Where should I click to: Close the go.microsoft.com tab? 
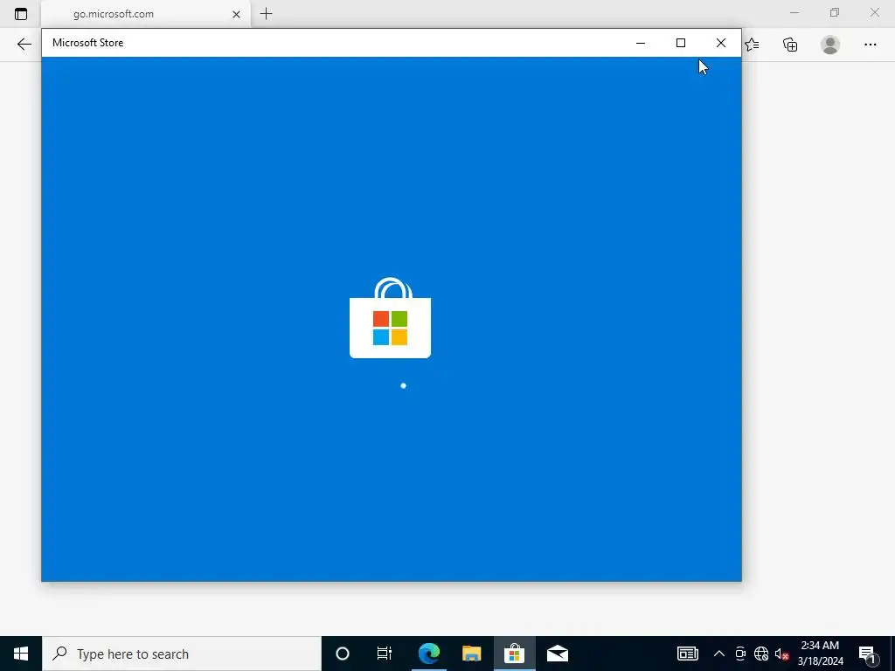(236, 14)
